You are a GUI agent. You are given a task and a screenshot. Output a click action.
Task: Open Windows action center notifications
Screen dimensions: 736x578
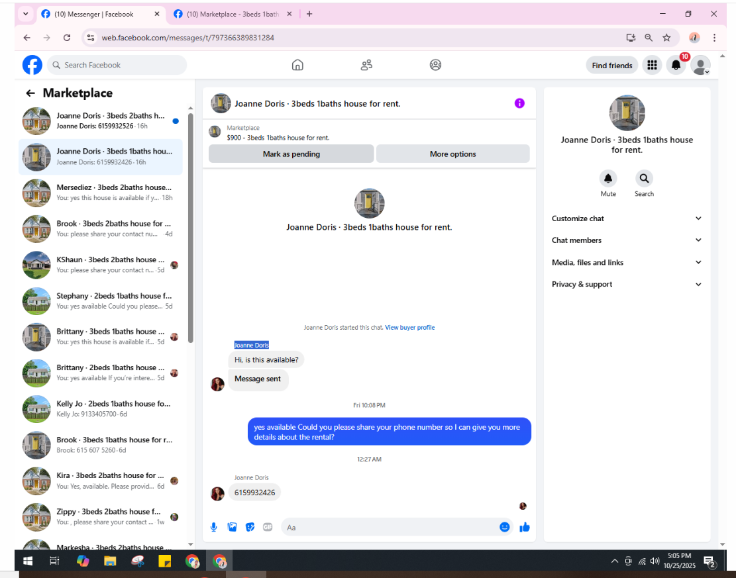point(710,561)
